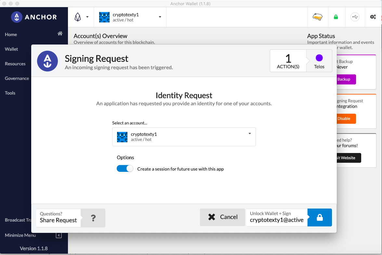This screenshot has width=382, height=255.
Task: Click the orange Disable button
Action: [x=346, y=119]
